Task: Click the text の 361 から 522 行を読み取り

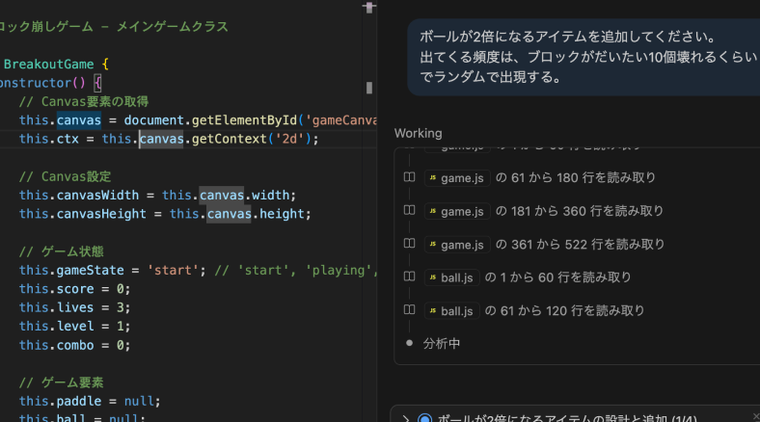Action: [580, 245]
